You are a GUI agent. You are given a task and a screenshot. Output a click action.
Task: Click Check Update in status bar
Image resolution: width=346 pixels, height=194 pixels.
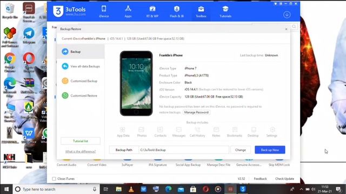tap(284, 178)
